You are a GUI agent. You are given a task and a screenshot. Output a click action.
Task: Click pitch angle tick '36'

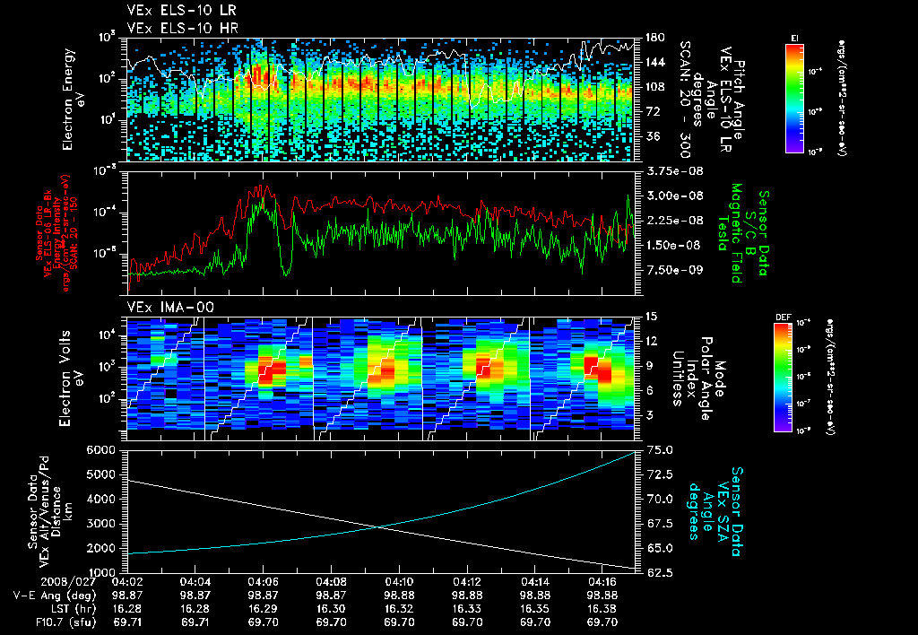pos(653,136)
